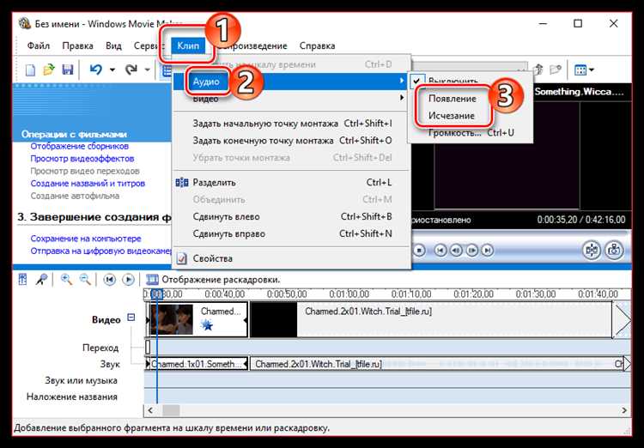The image size is (644, 448).
Task: Click the new collection folder toolbar icon
Action: [x=556, y=70]
